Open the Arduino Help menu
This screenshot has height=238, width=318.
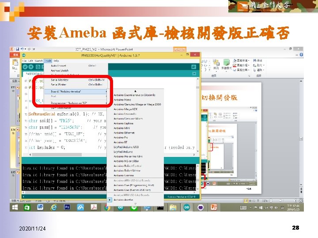[x=56, y=61]
